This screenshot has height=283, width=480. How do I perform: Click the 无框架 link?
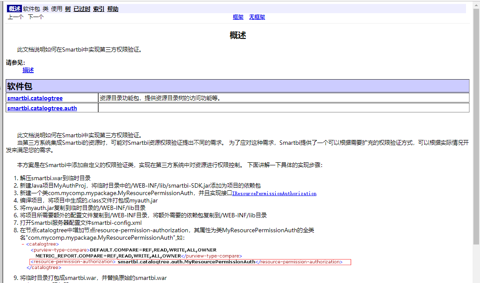pyautogui.click(x=257, y=17)
